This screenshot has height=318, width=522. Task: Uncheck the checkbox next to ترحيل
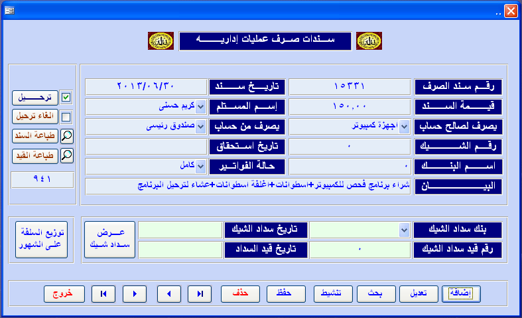click(x=66, y=98)
